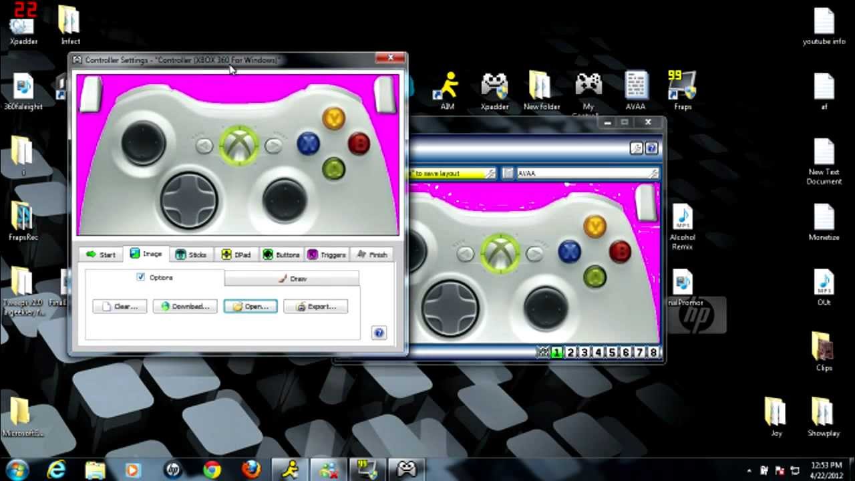Viewport: 855px width, 481px height.
Task: Open Firefox from the taskbar
Action: (251, 470)
